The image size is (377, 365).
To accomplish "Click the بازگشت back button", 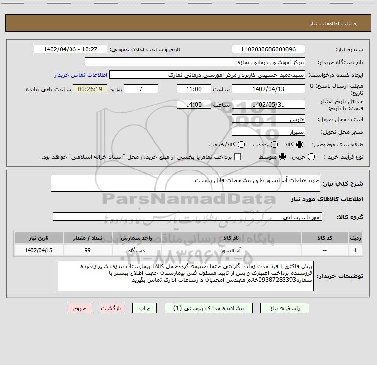I will pos(112,308).
